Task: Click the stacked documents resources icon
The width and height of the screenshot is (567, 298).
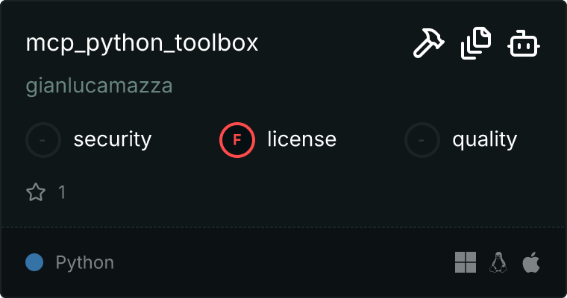Action: pos(476,43)
